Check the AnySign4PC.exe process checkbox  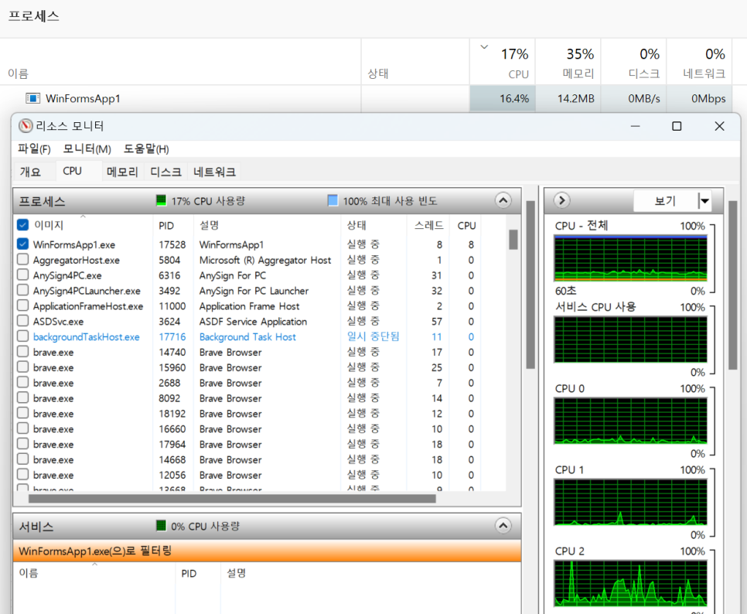pyautogui.click(x=22, y=275)
